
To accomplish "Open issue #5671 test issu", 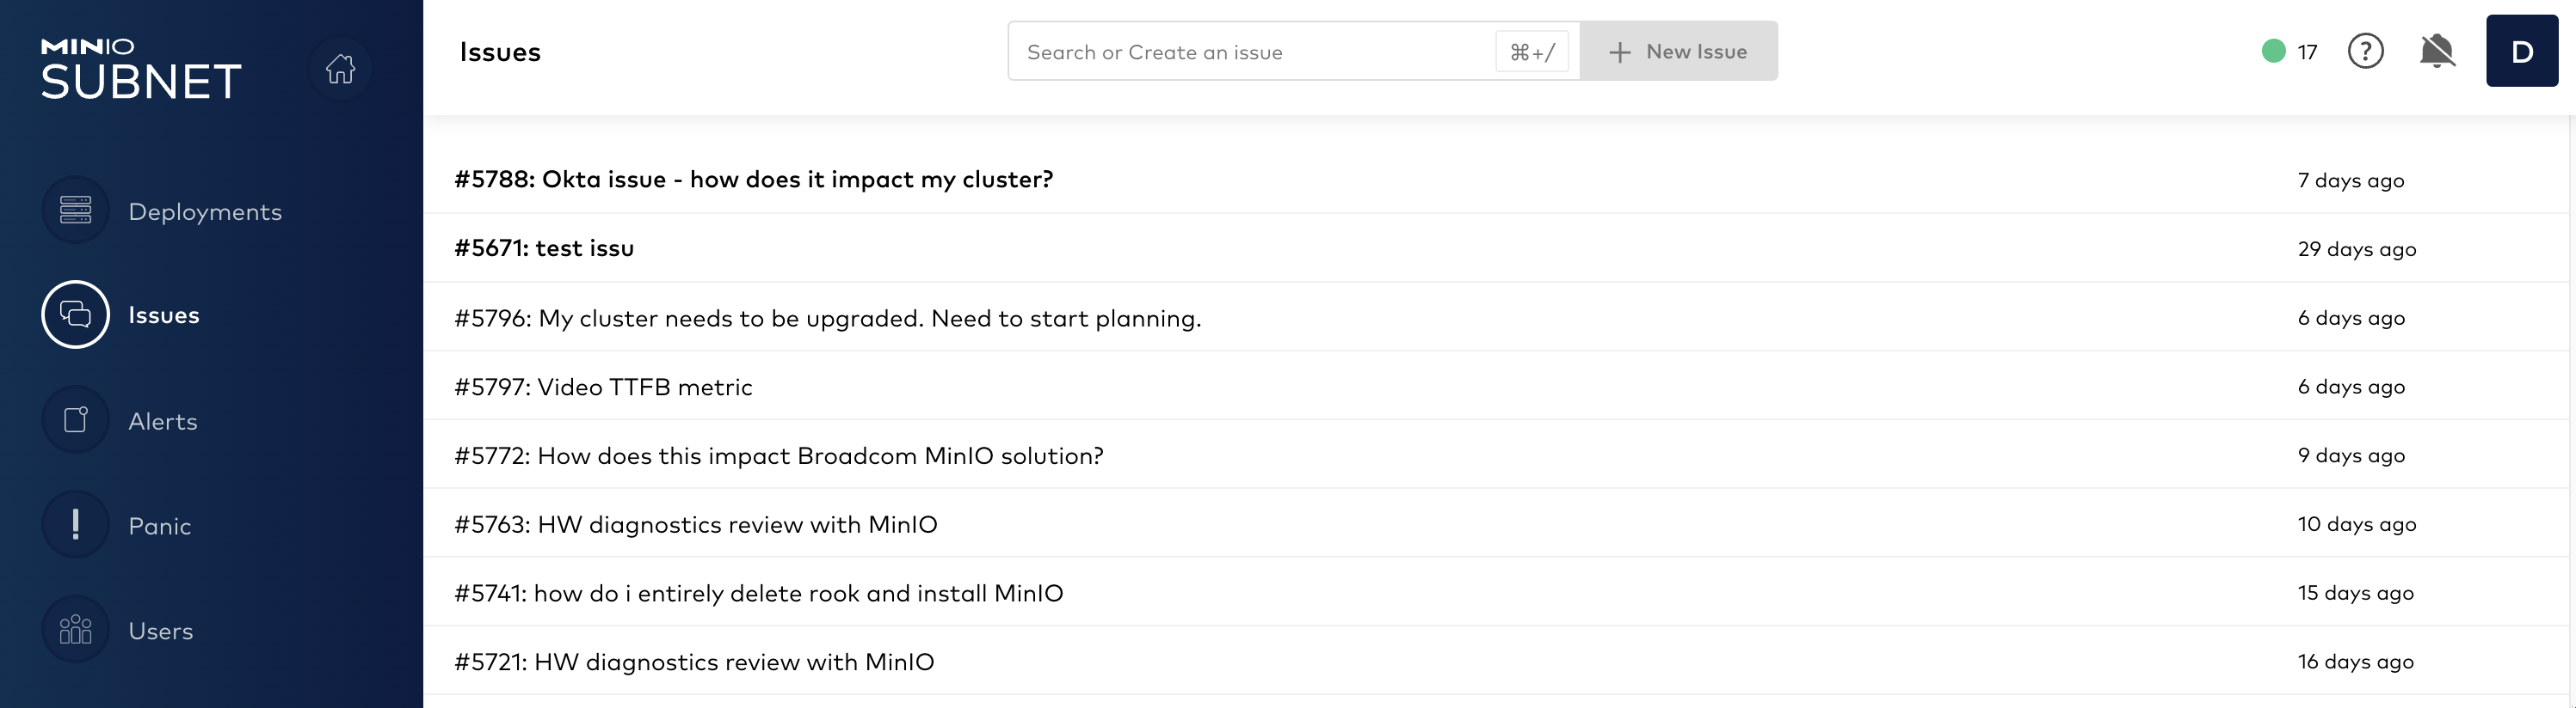I will pyautogui.click(x=544, y=248).
